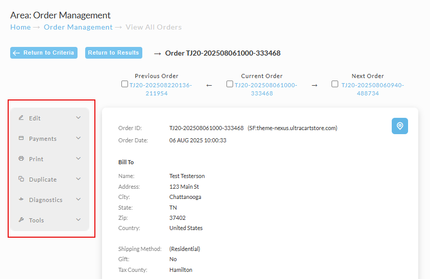430x279 pixels.
Task: Expand the Payments menu chevron
Action: pyautogui.click(x=79, y=138)
